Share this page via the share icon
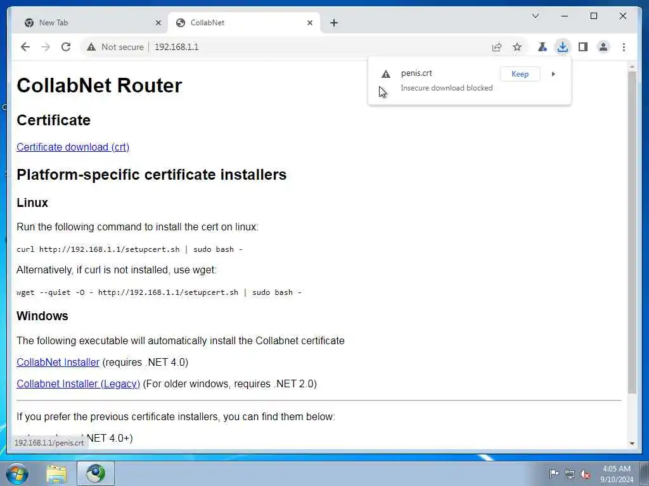Image resolution: width=649 pixels, height=486 pixels. pos(497,47)
